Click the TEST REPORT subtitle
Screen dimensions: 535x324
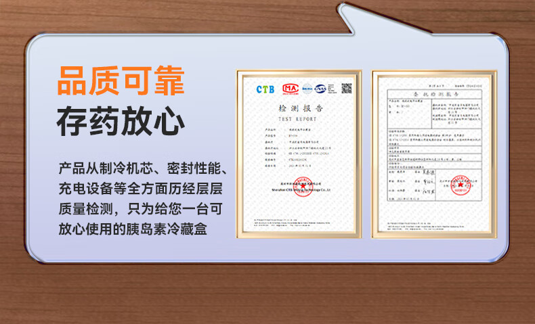(x=297, y=119)
